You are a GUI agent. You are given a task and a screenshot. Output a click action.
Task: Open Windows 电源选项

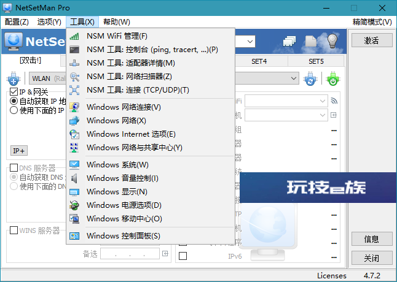[x=151, y=205]
